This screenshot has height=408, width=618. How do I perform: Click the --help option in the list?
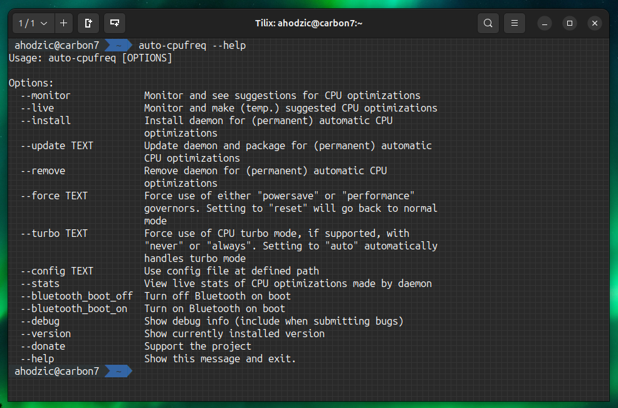click(x=38, y=359)
